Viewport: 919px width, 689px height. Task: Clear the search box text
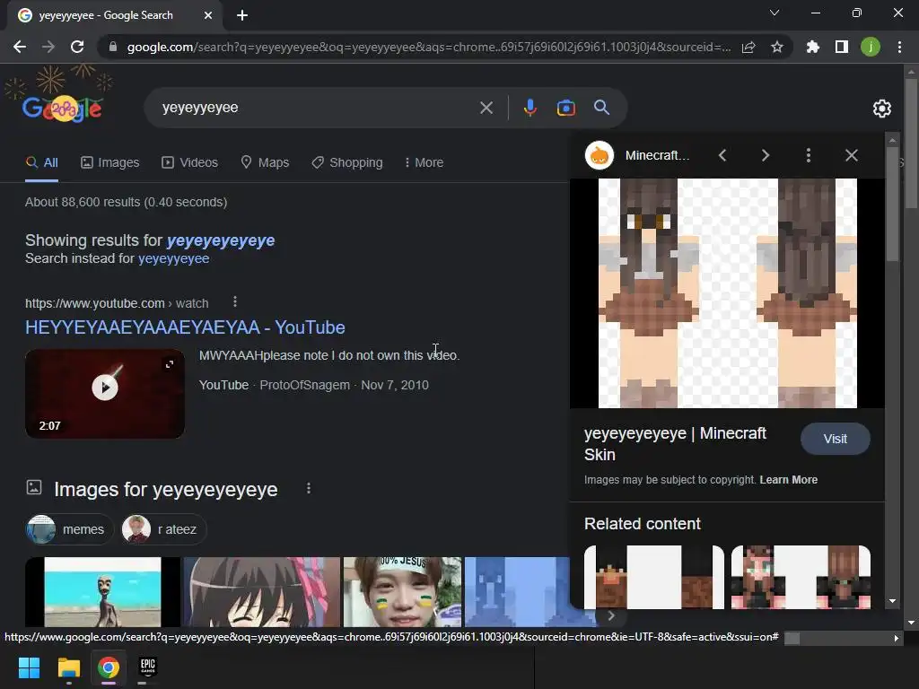coord(486,108)
